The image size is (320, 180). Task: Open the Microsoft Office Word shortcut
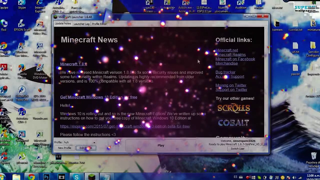point(40,49)
